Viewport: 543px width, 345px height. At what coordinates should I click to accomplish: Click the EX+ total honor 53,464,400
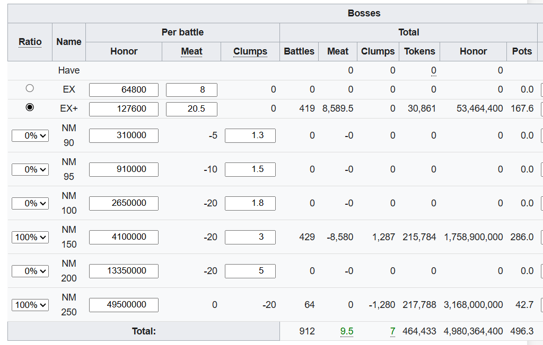(479, 108)
